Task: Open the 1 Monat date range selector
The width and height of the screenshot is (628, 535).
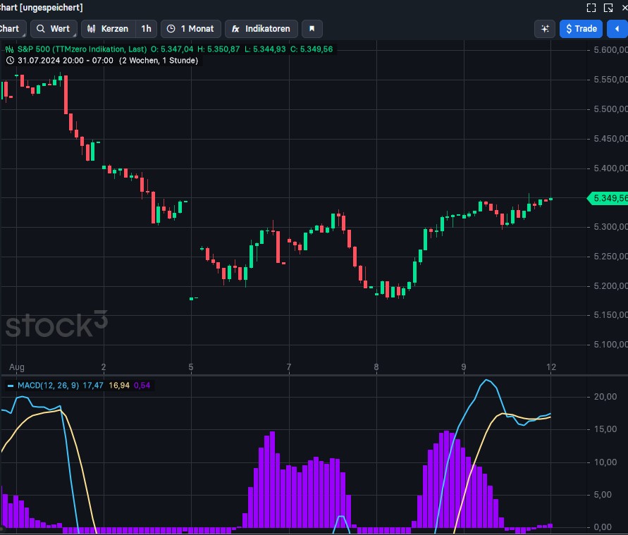Action: click(191, 29)
